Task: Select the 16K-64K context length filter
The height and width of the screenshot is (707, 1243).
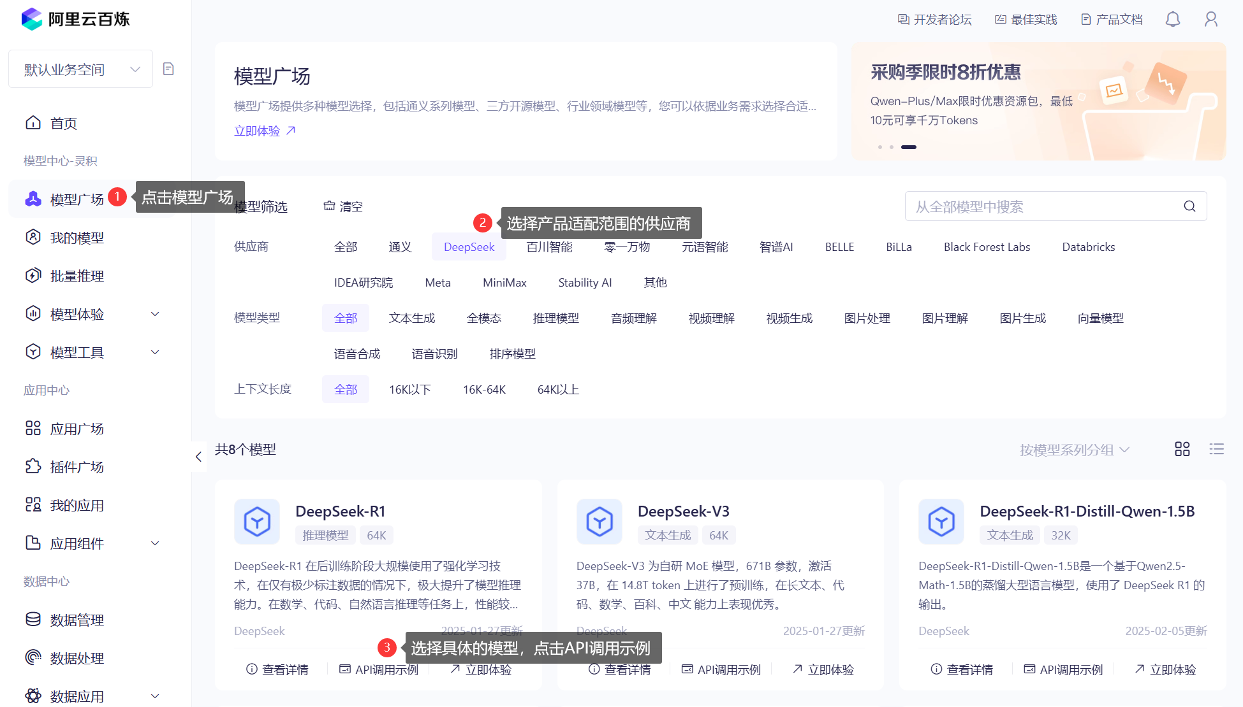Action: pos(484,390)
